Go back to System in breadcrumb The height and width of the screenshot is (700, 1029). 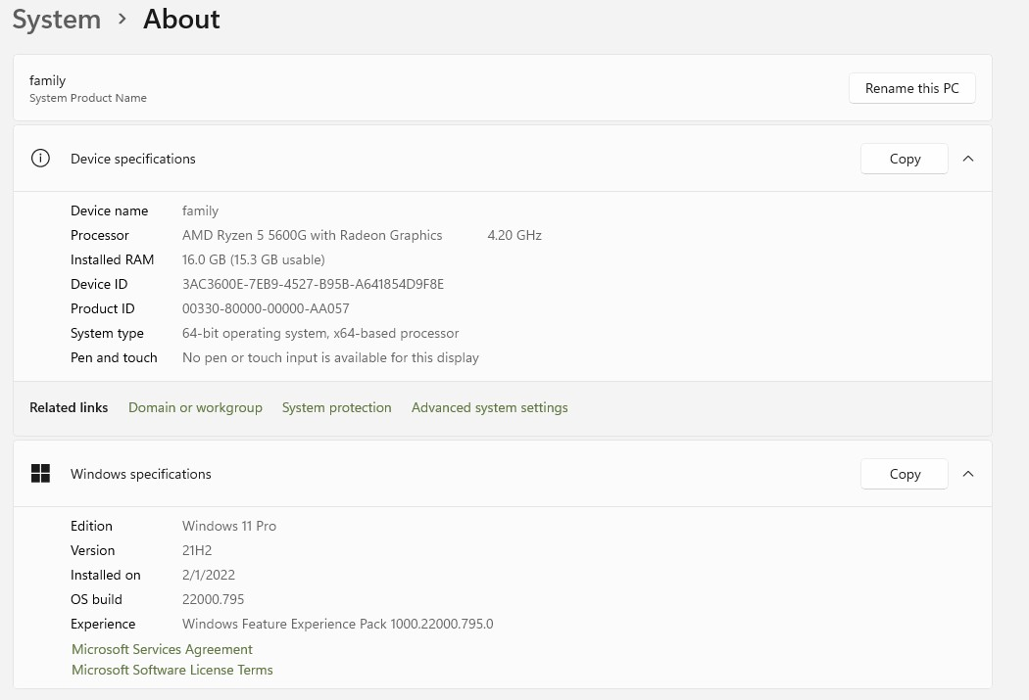57,20
